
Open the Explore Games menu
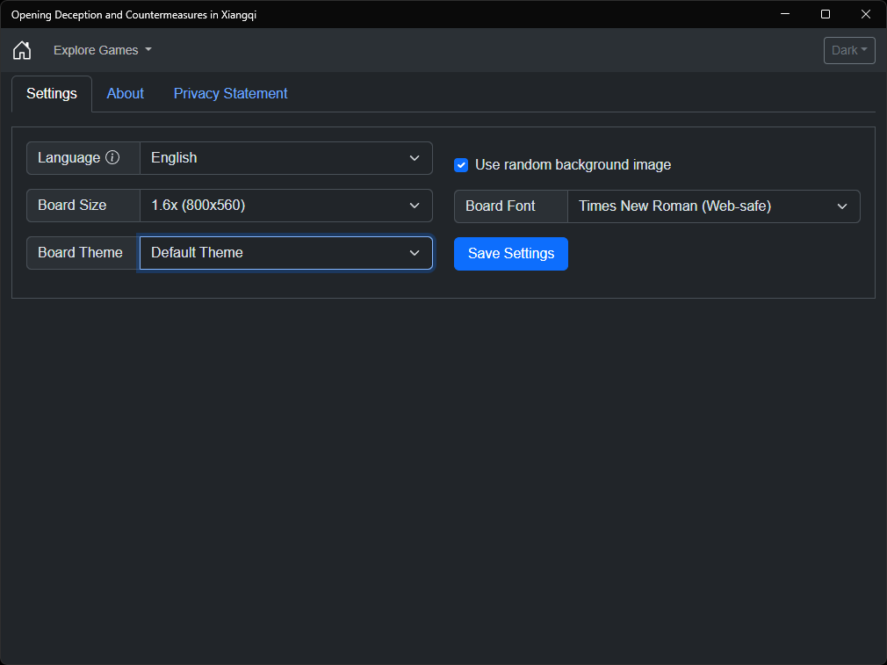click(103, 50)
